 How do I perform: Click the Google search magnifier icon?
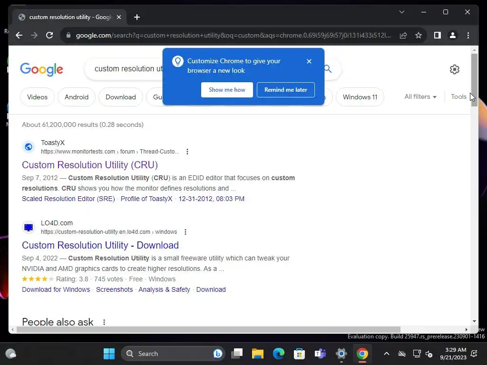coord(328,68)
